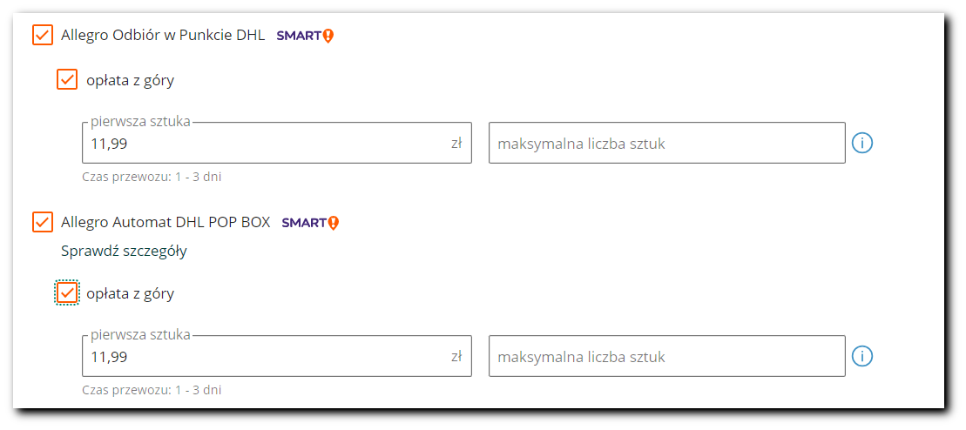This screenshot has width=966, height=430.
Task: Focus the pierwsza sztuka price field for Odbiór w Punkcie DHL
Action: coord(277,143)
